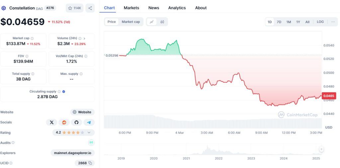This screenshot has height=168, width=340.
Task: Switch to line chart view icon
Action: pos(152,22)
